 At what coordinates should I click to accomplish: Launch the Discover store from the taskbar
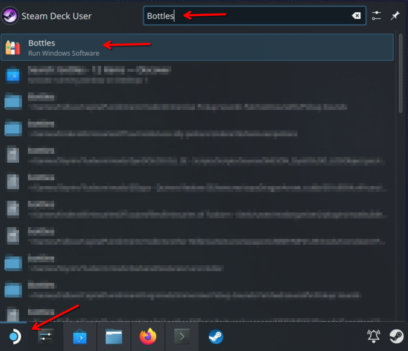80,336
